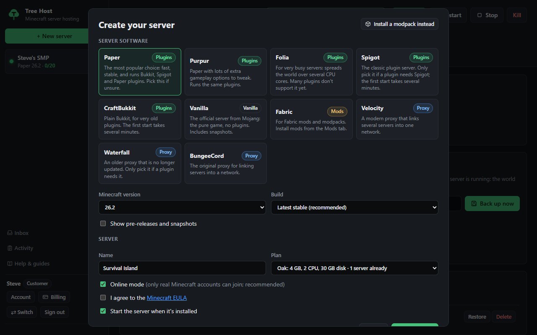This screenshot has height=335, width=537.
Task: Disable the Online mode checkbox
Action: pyautogui.click(x=103, y=284)
